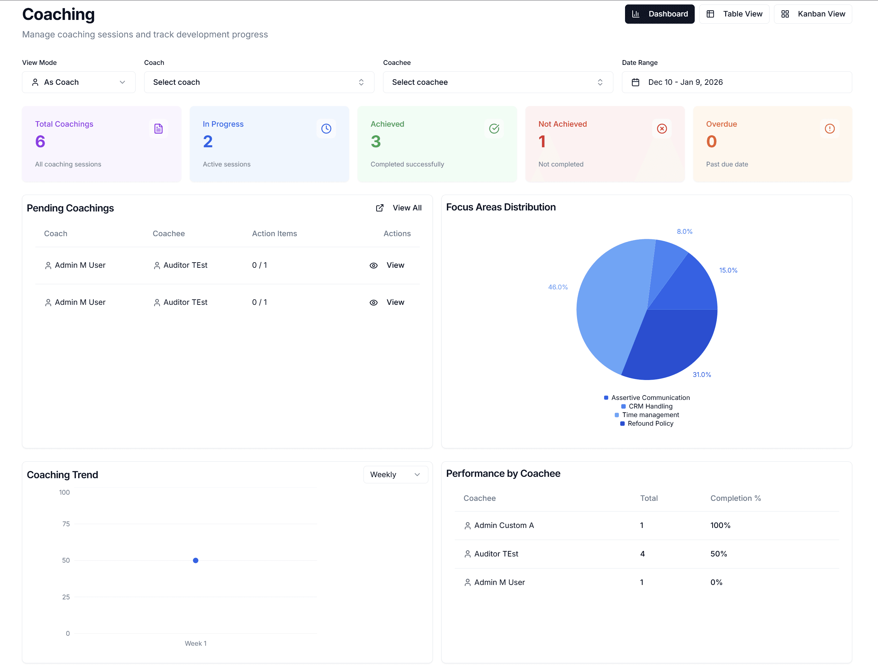This screenshot has height=667, width=878.
Task: Click the external link icon beside View All
Action: 380,208
